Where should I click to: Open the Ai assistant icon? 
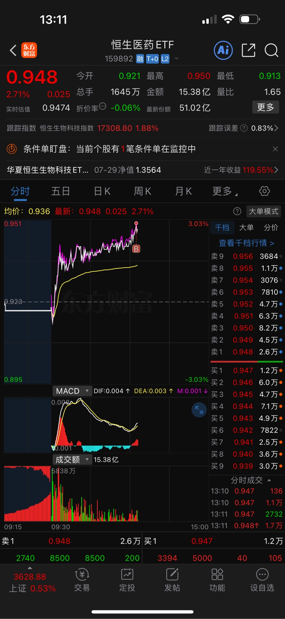point(223,50)
